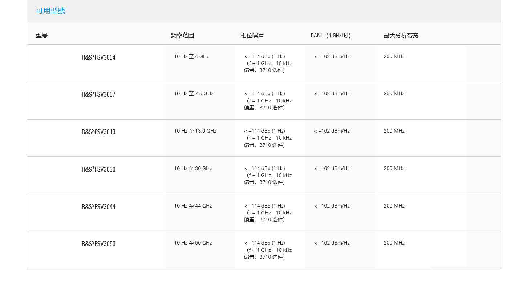This screenshot has width=523, height=286.
Task: Click the 10 Hz 至 50 GHz cell
Action: point(193,243)
